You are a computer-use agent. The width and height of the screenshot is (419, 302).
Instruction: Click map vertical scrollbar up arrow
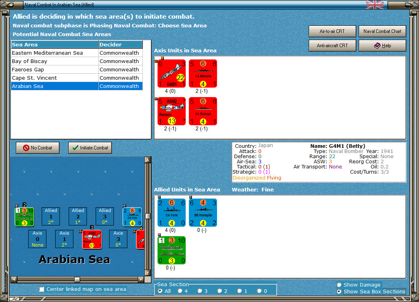pyautogui.click(x=148, y=160)
